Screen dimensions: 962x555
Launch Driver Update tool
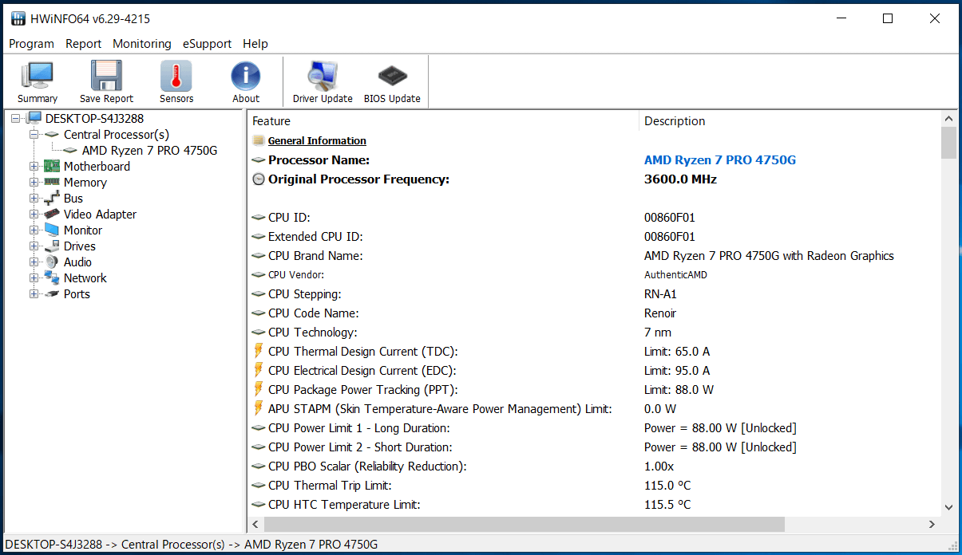pos(323,76)
